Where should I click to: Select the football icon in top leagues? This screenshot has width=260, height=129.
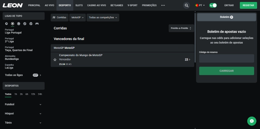(13, 24)
